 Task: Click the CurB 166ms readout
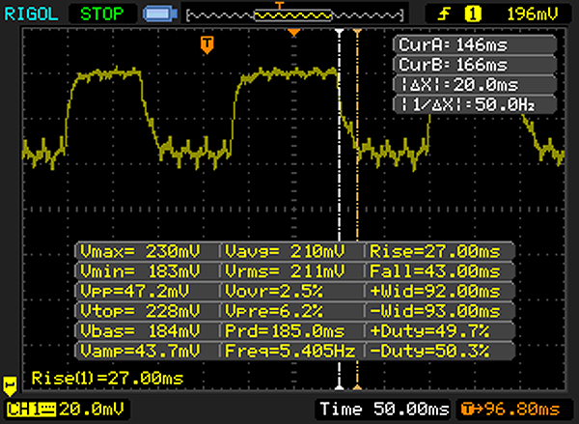[x=475, y=65]
